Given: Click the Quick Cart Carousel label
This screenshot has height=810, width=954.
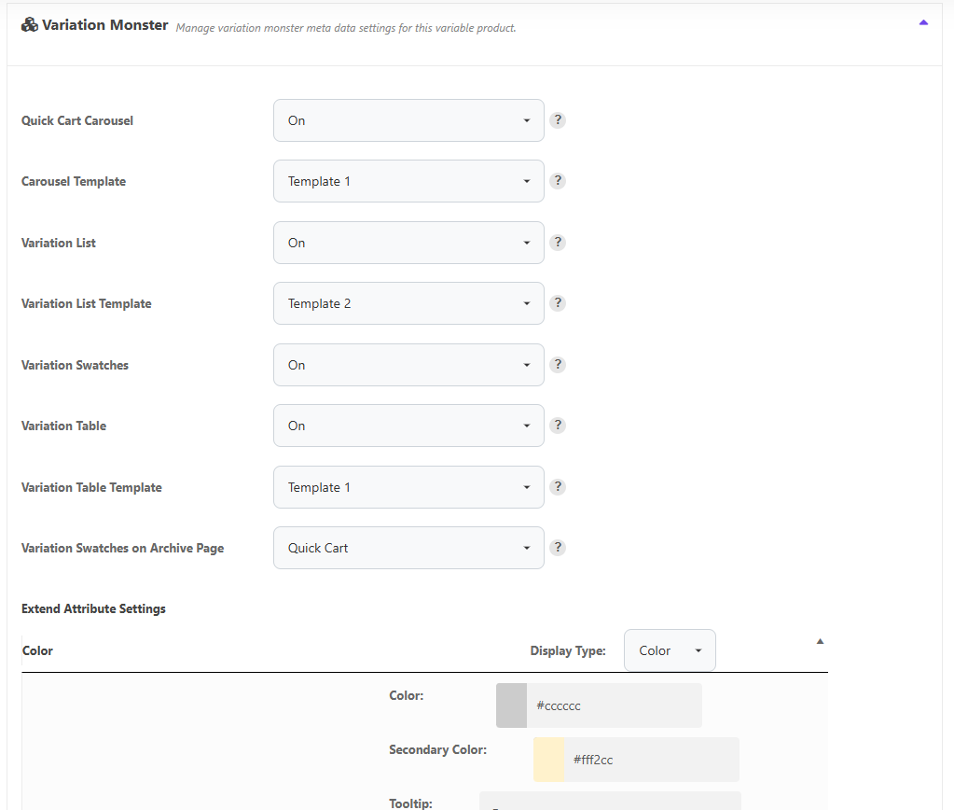Looking at the screenshot, I should pyautogui.click(x=77, y=120).
